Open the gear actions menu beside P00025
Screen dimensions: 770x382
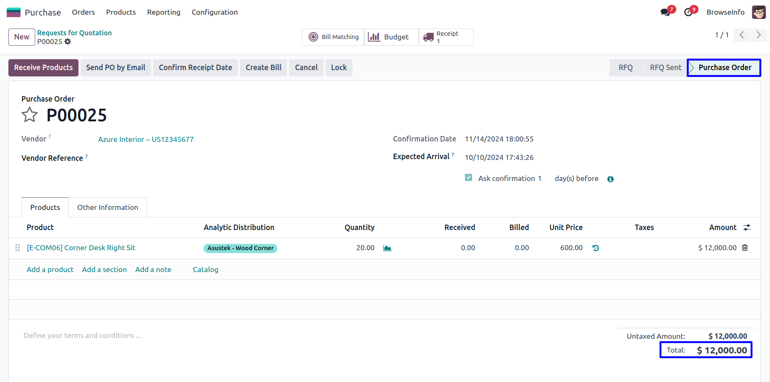pos(68,42)
